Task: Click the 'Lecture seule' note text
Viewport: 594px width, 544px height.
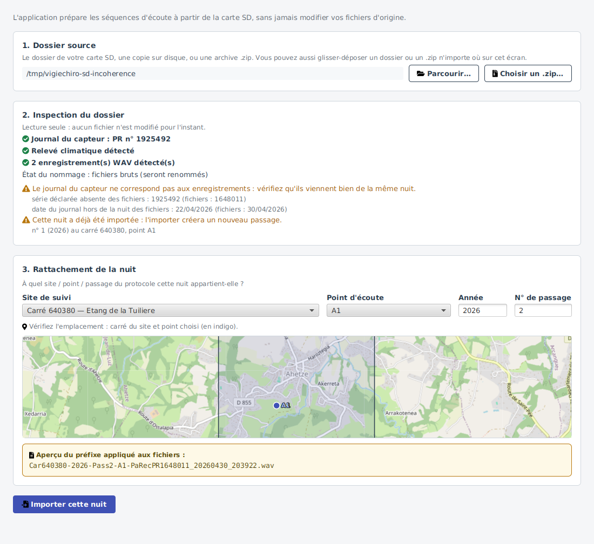Action: coord(113,127)
